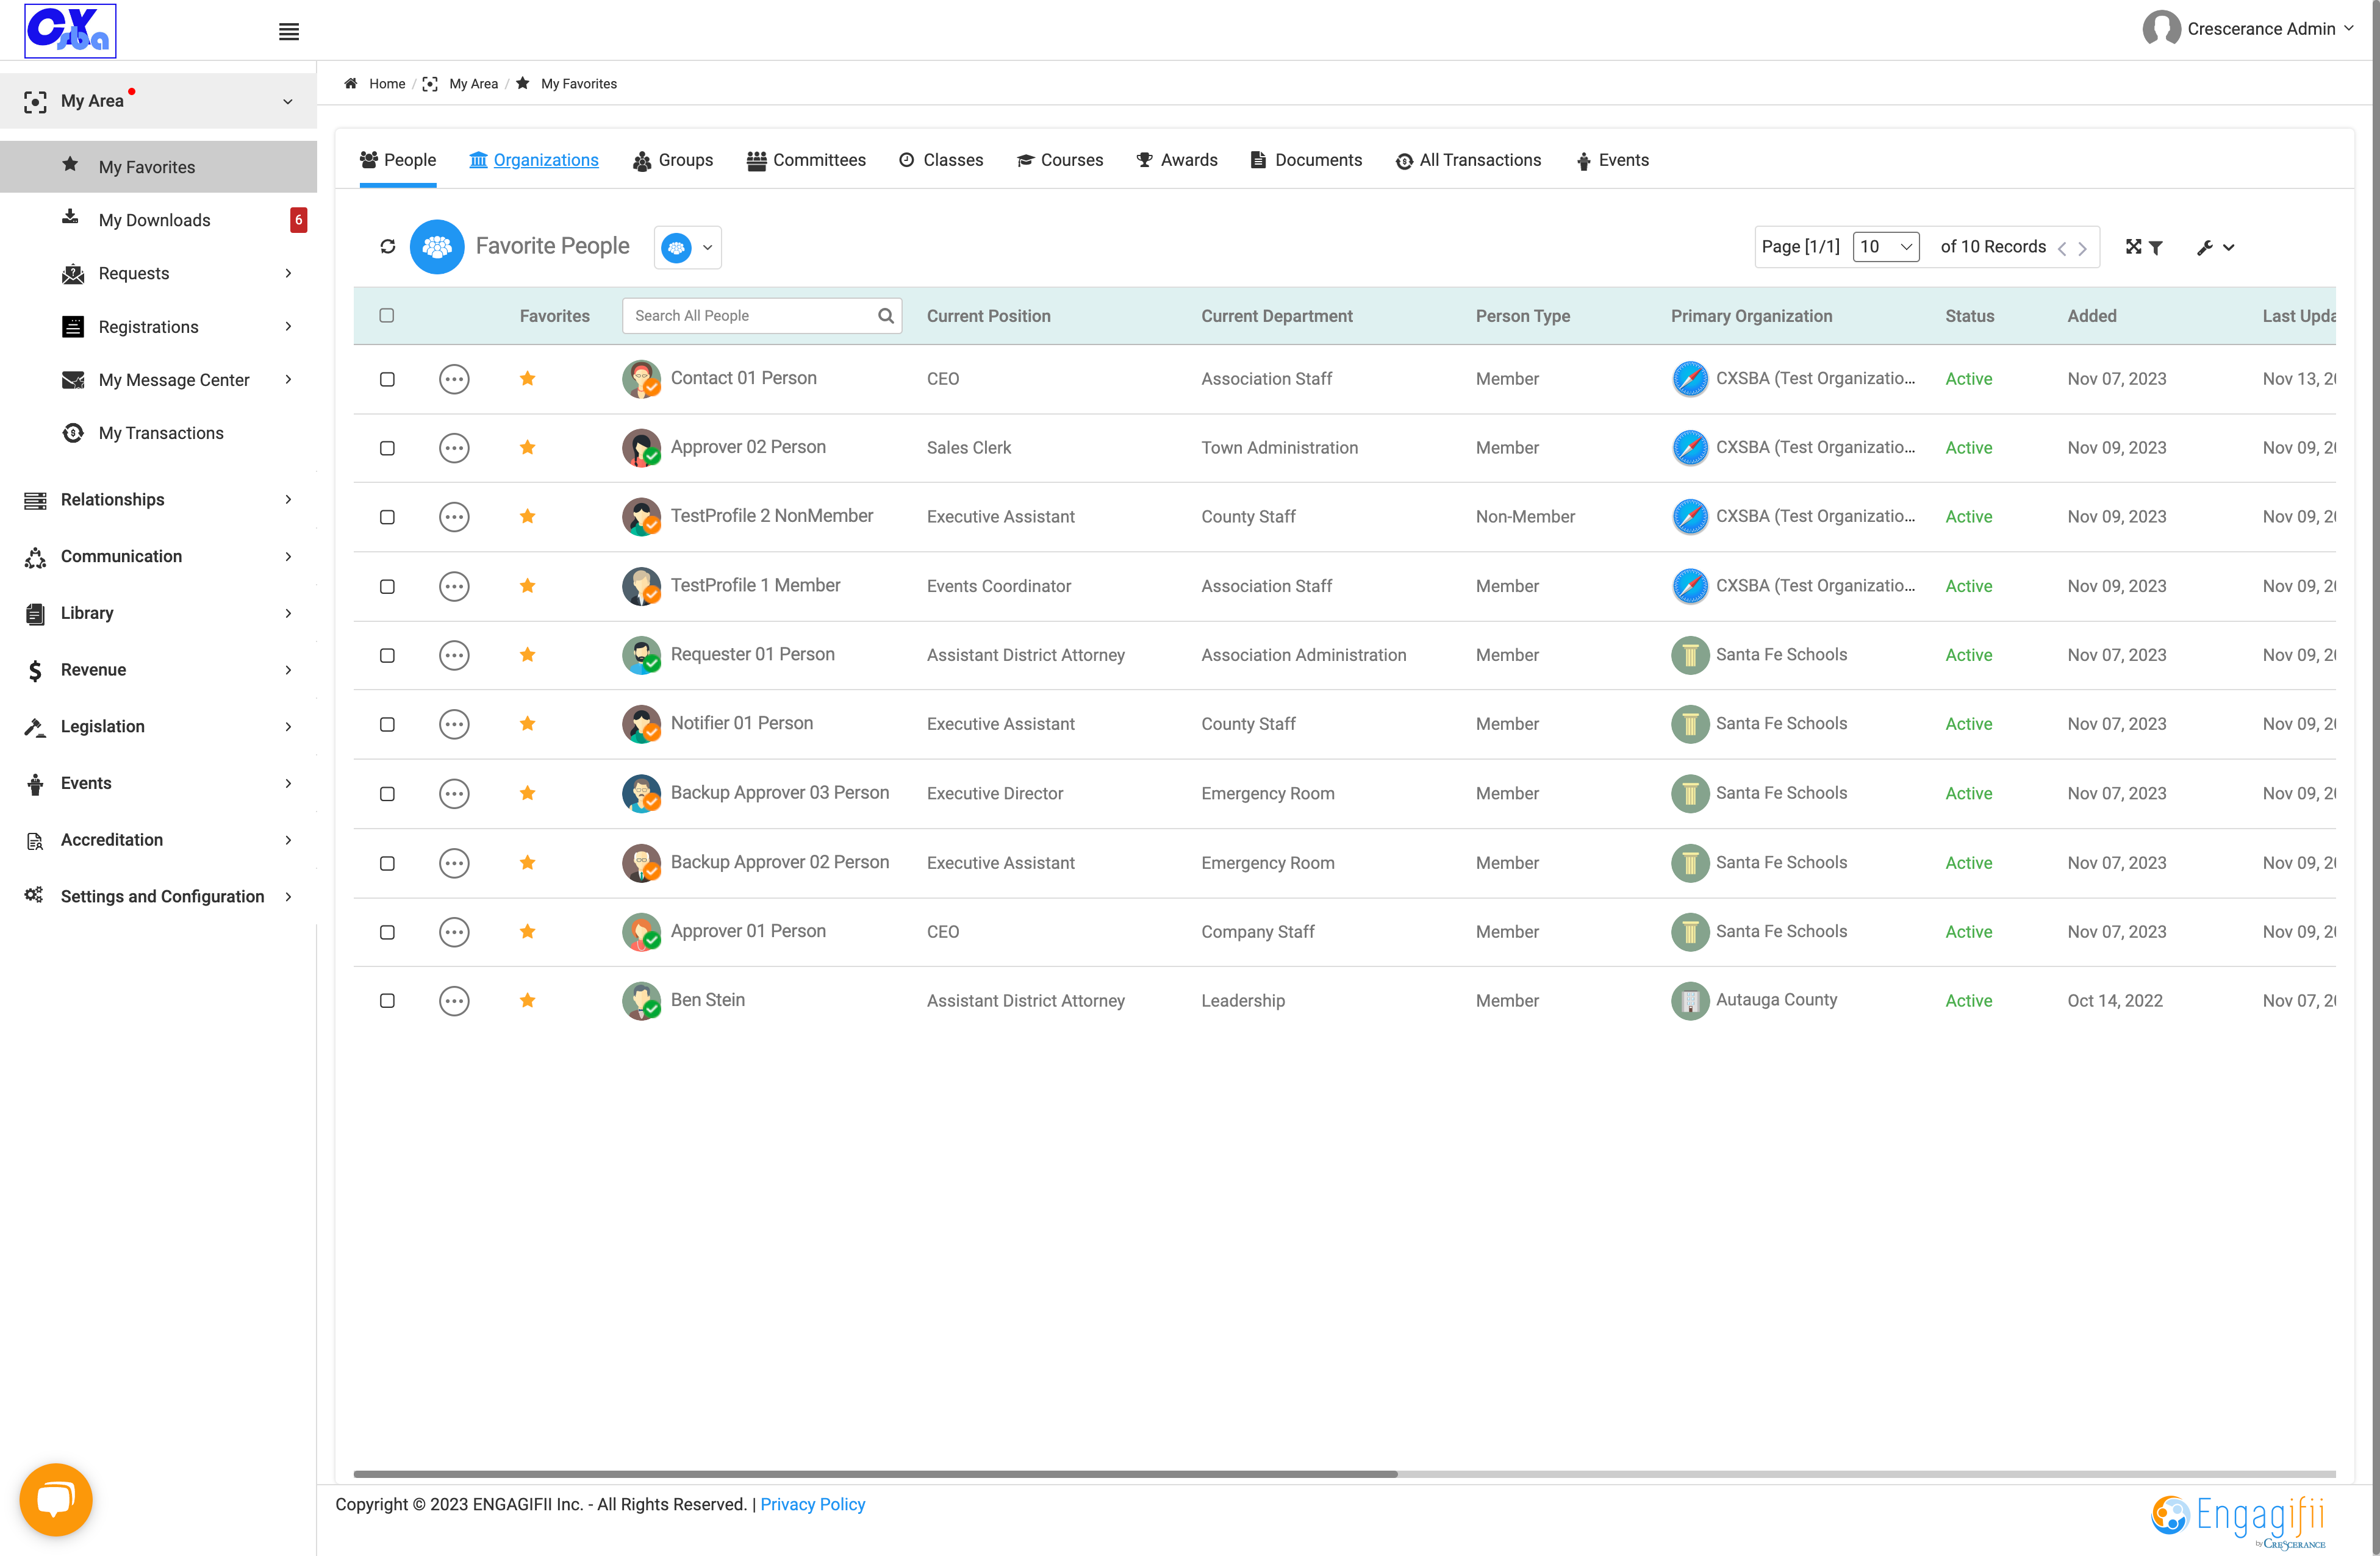Open the wrench tools menu
The image size is (2380, 1556).
2215,247
